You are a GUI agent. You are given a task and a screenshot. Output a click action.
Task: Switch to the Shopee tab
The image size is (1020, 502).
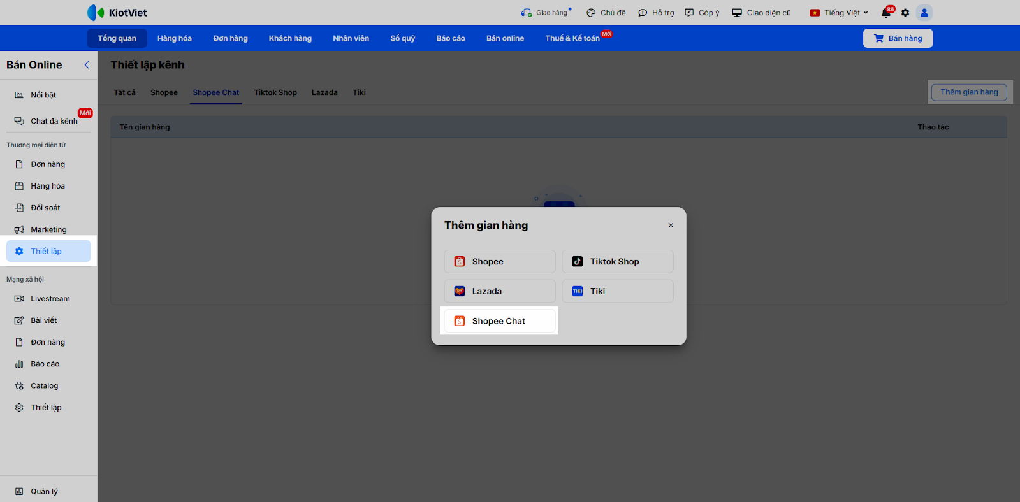click(x=164, y=92)
